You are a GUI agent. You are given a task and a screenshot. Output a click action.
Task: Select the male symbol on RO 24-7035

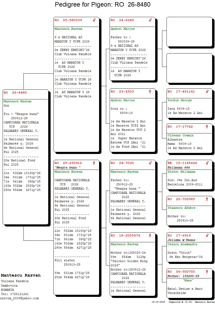pyautogui.click(x=150, y=163)
